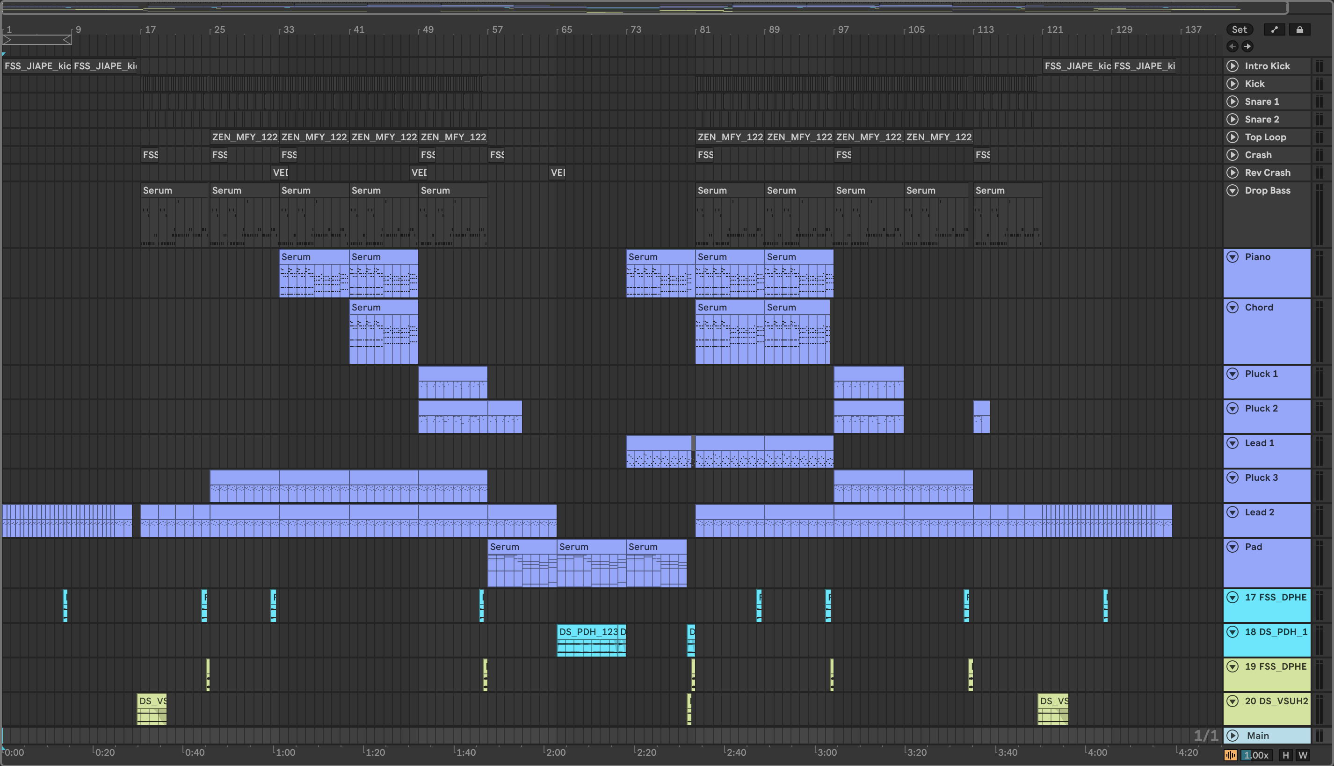Image resolution: width=1334 pixels, height=766 pixels.
Task: Click the Top Loop unfold icon
Action: pyautogui.click(x=1232, y=137)
